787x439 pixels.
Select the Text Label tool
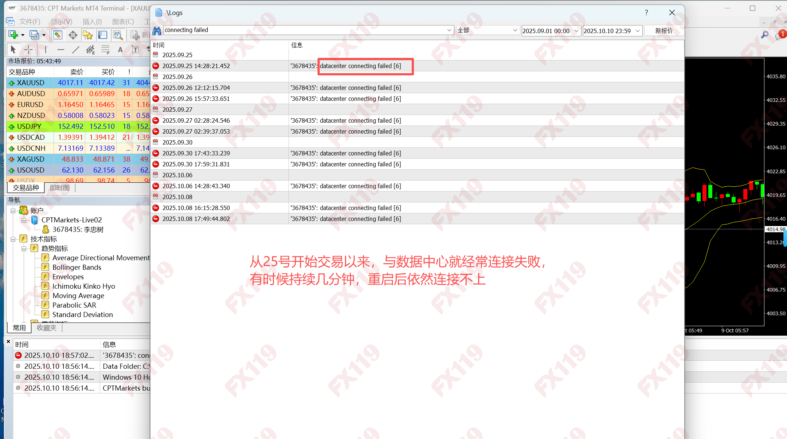[x=135, y=50]
